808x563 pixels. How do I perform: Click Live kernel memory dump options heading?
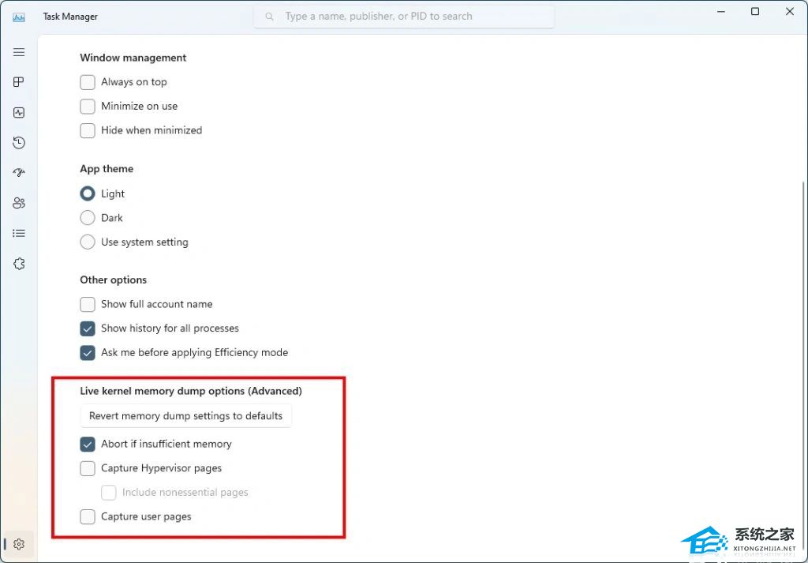(x=191, y=392)
